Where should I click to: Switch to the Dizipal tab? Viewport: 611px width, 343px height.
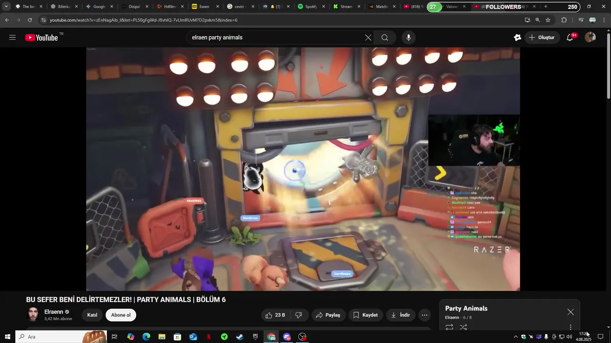[x=134, y=7]
